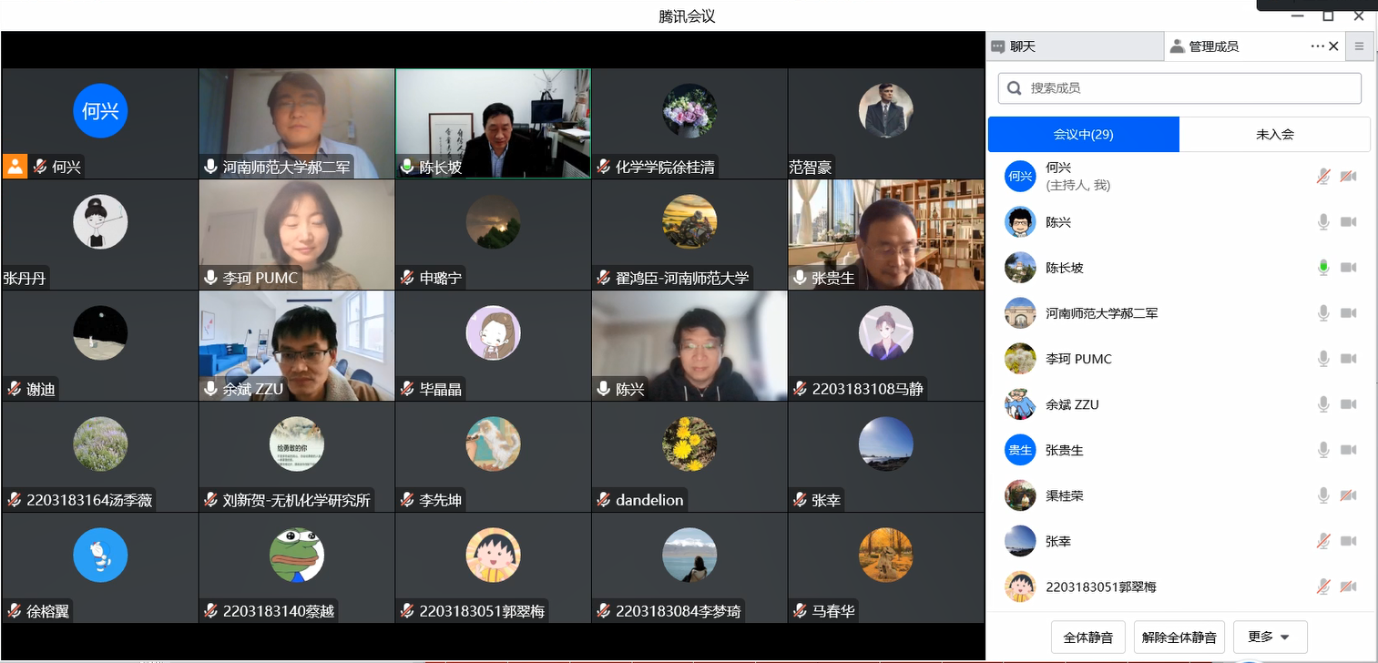Click the crossed camera icon for 渠桂荣
This screenshot has height=663, width=1378.
click(1348, 495)
